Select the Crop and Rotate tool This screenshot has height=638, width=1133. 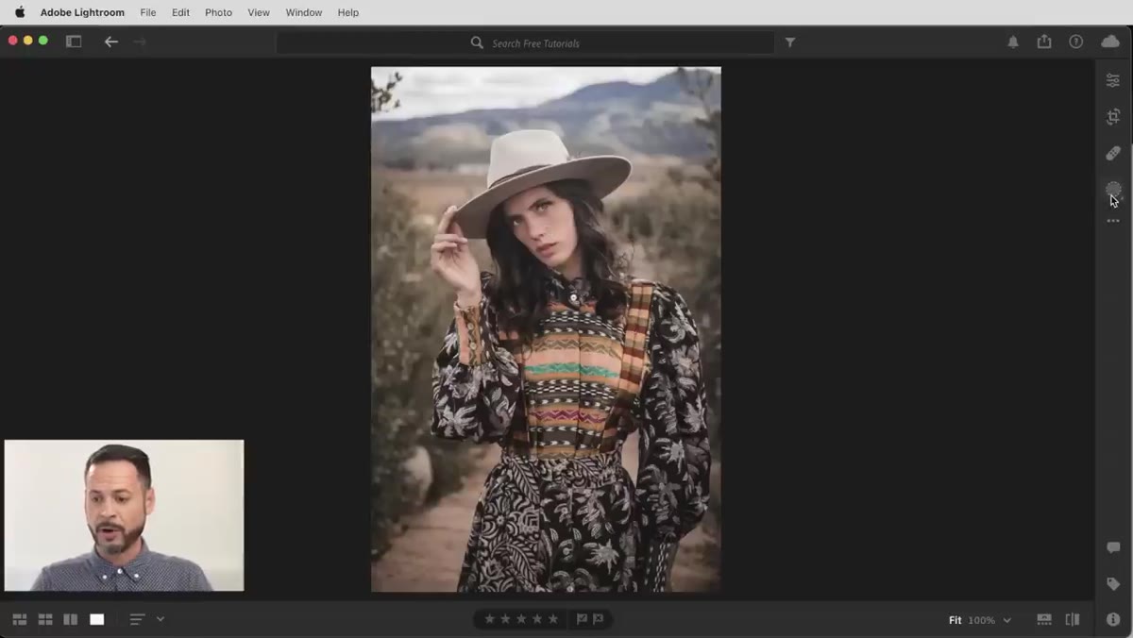click(x=1113, y=117)
